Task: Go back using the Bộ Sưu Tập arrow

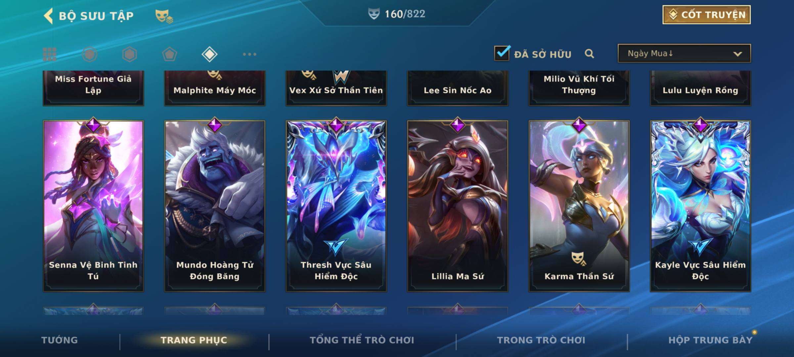Action: tap(48, 16)
